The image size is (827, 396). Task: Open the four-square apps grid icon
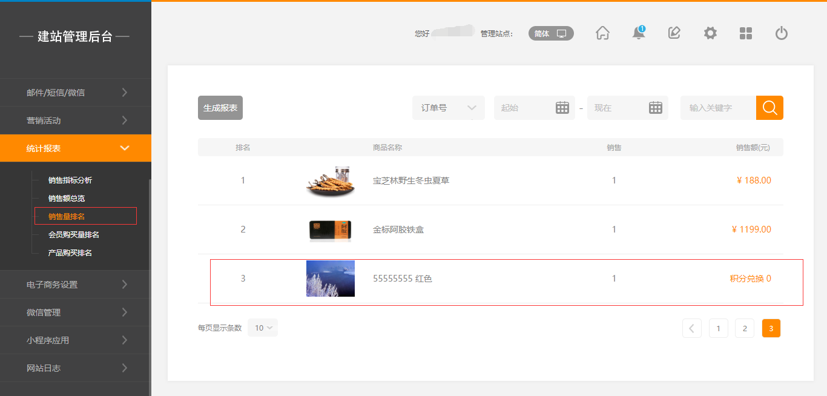tap(746, 33)
